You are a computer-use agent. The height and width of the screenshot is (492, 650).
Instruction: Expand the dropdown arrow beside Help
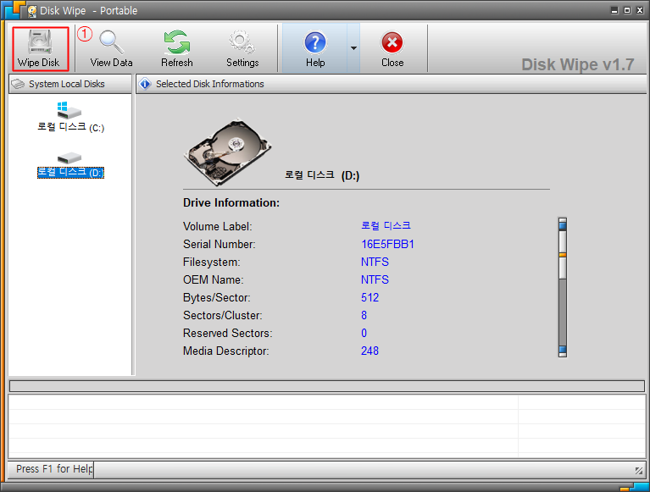click(354, 48)
